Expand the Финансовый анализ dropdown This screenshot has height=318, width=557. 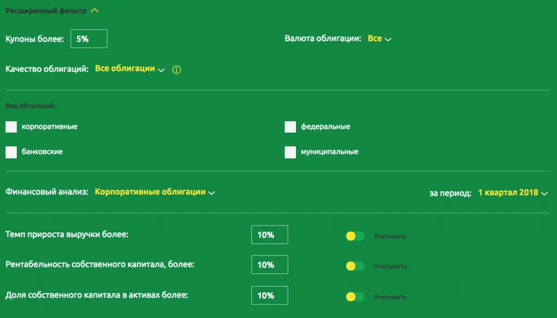point(155,192)
